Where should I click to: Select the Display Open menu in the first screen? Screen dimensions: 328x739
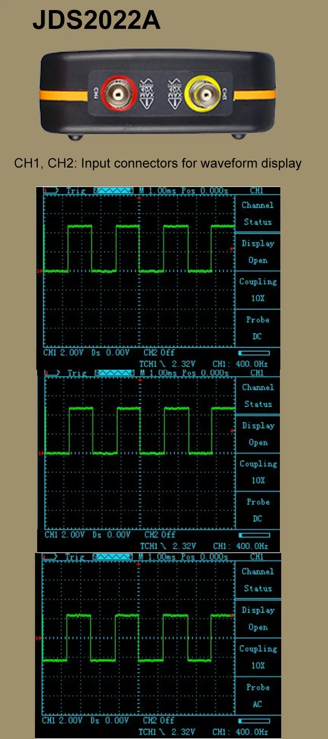click(258, 252)
